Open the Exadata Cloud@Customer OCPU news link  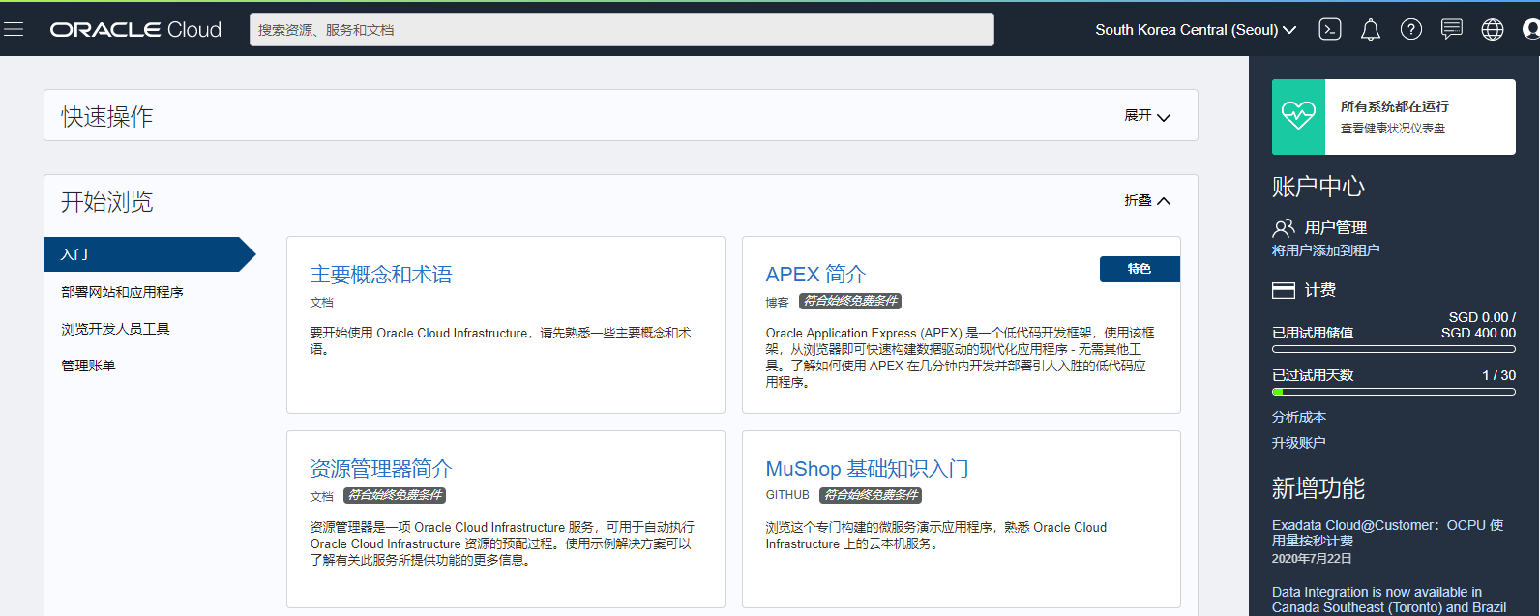[1388, 533]
